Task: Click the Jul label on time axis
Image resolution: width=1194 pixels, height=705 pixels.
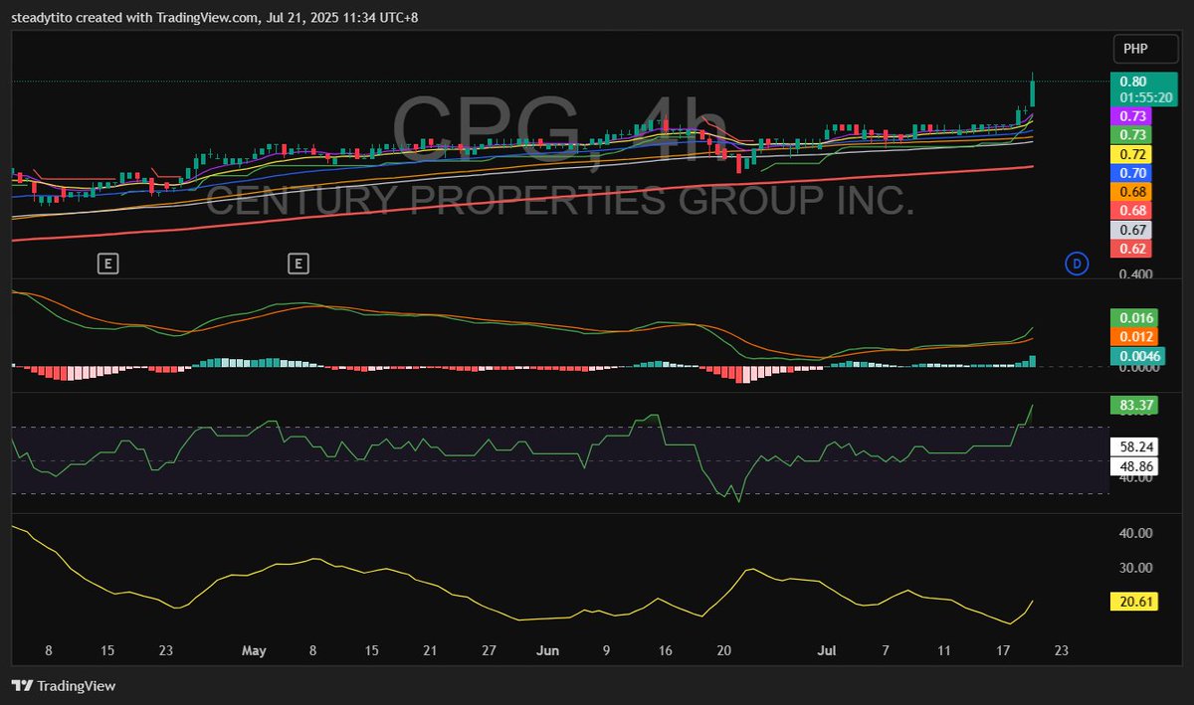Action: pyautogui.click(x=828, y=651)
